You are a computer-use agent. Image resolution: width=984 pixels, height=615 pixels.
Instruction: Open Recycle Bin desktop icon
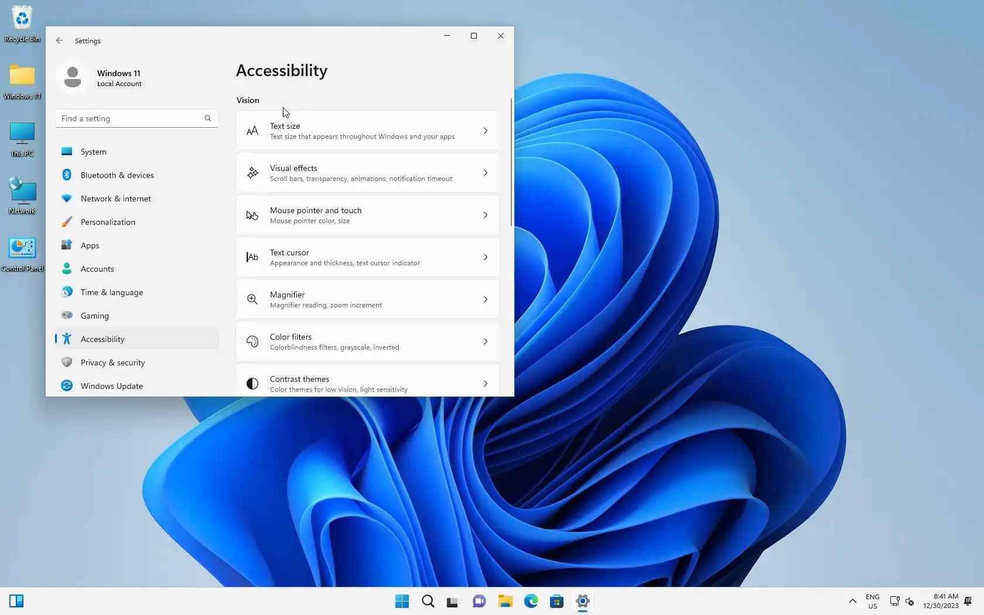point(22,24)
